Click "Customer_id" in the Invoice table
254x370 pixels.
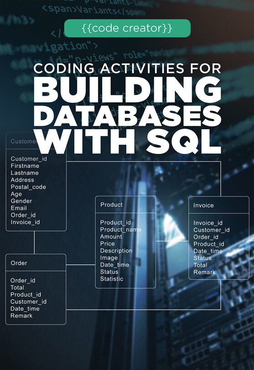[211, 230]
